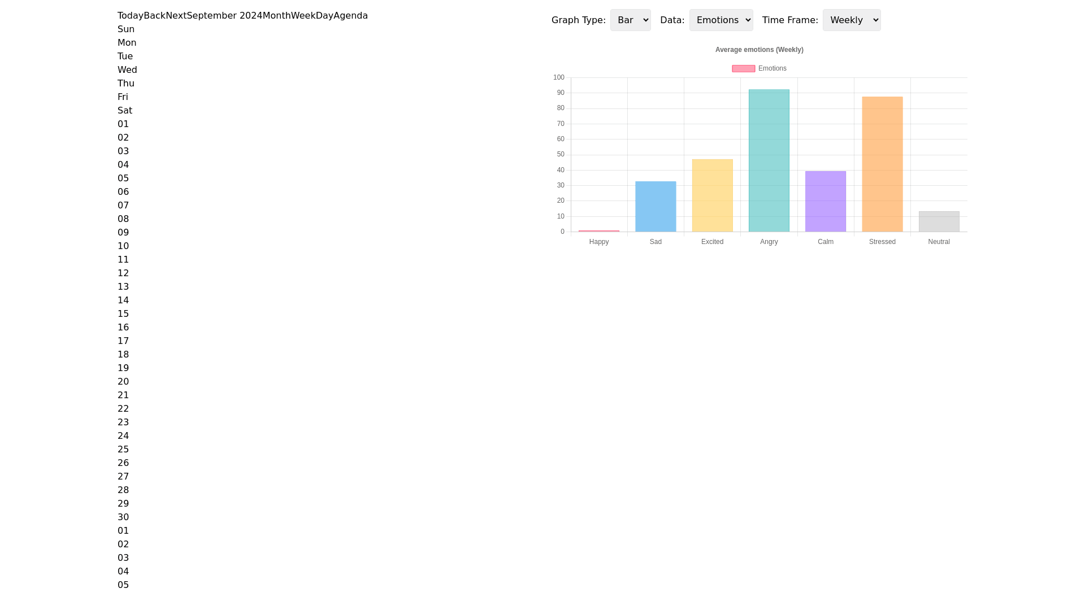Click the pink legend color swatch
1085x610 pixels.
click(x=743, y=68)
